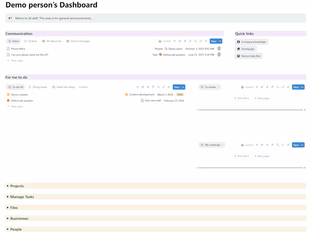The width and height of the screenshot is (311, 233).
Task: Click the avatar icon on the JD message row
Action: point(219,54)
